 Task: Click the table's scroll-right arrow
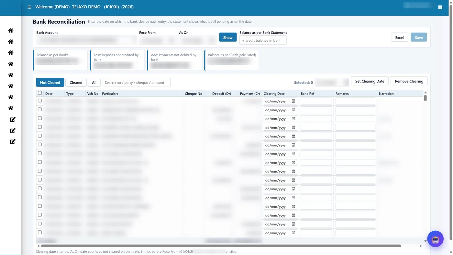click(421, 246)
